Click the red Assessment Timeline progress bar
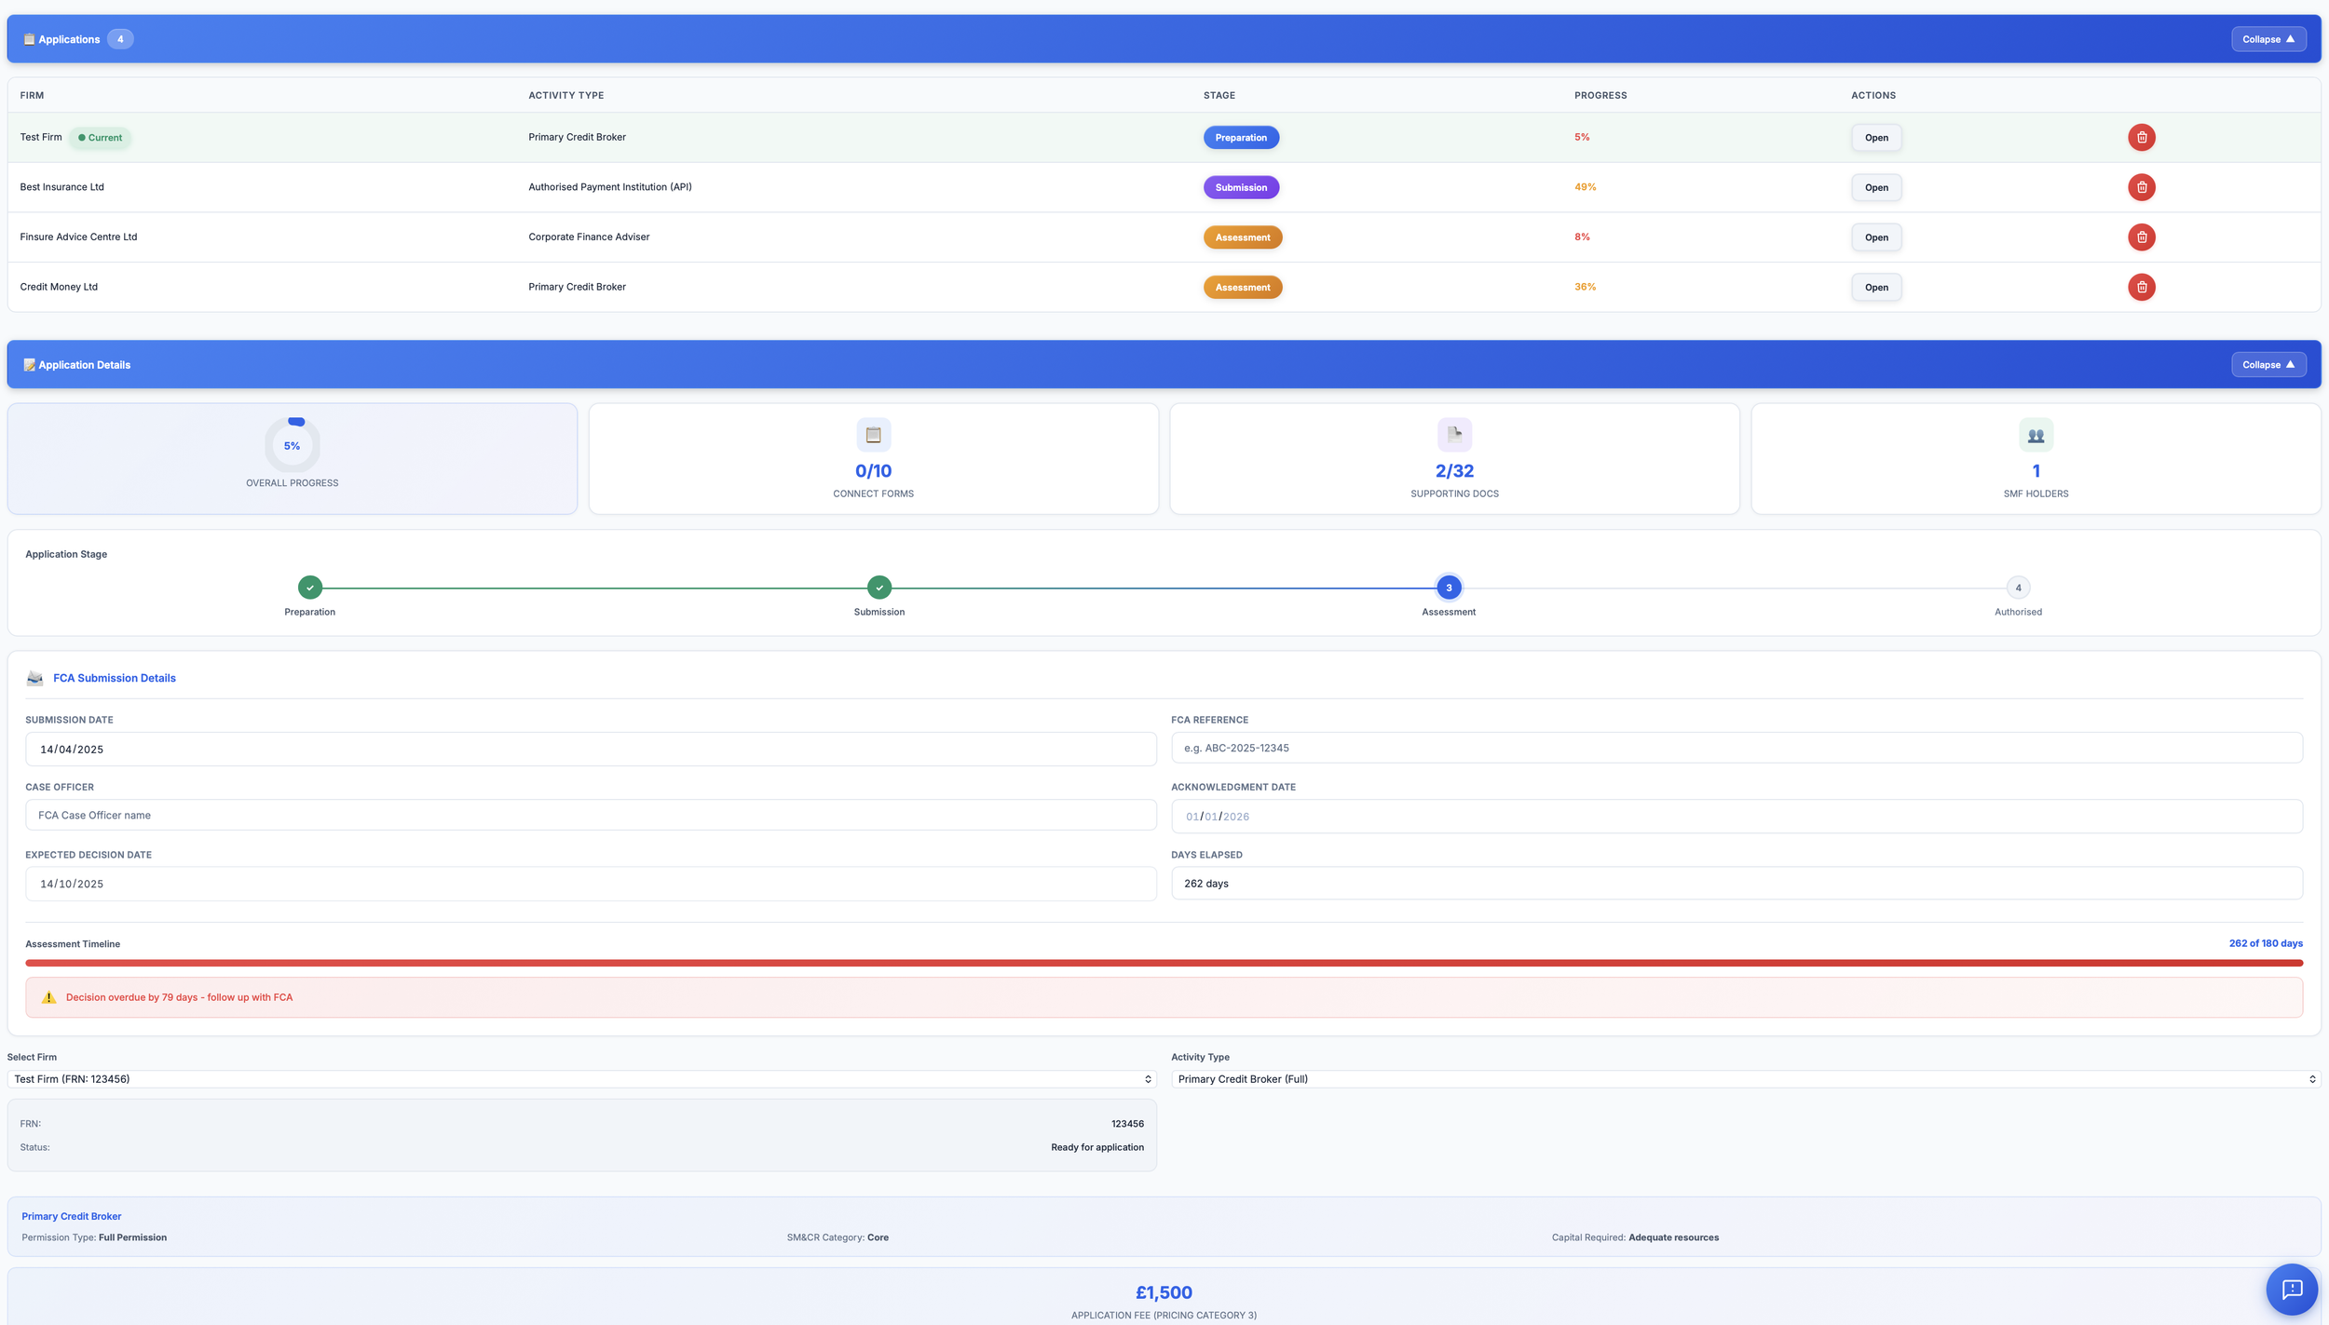Screen dimensions: 2329x1325 click(x=1164, y=963)
